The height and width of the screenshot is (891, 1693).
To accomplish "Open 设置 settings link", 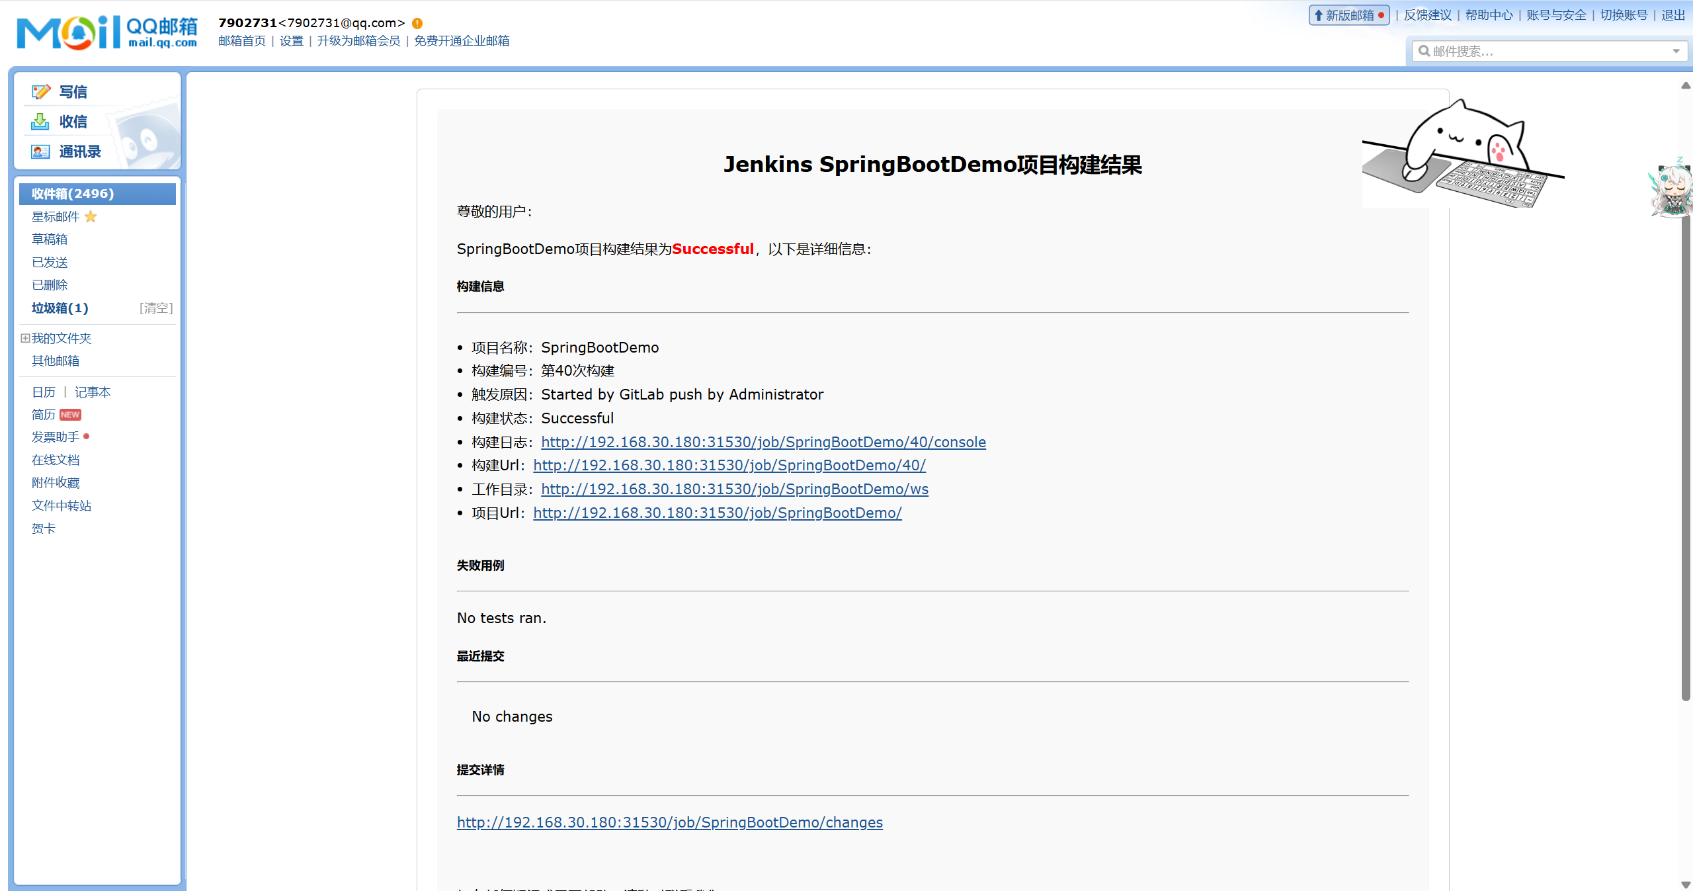I will coord(292,41).
